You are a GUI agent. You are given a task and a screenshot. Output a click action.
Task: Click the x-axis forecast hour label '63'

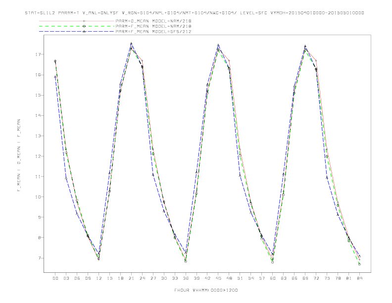[284, 278]
